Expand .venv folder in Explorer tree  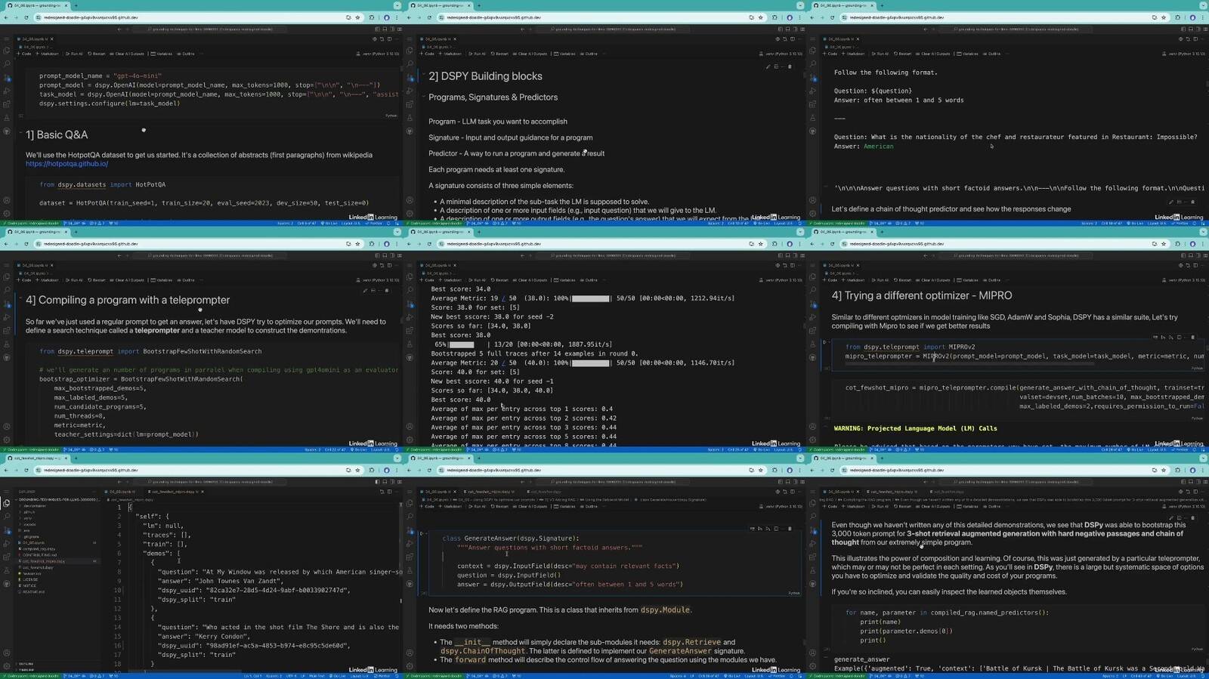tap(28, 518)
